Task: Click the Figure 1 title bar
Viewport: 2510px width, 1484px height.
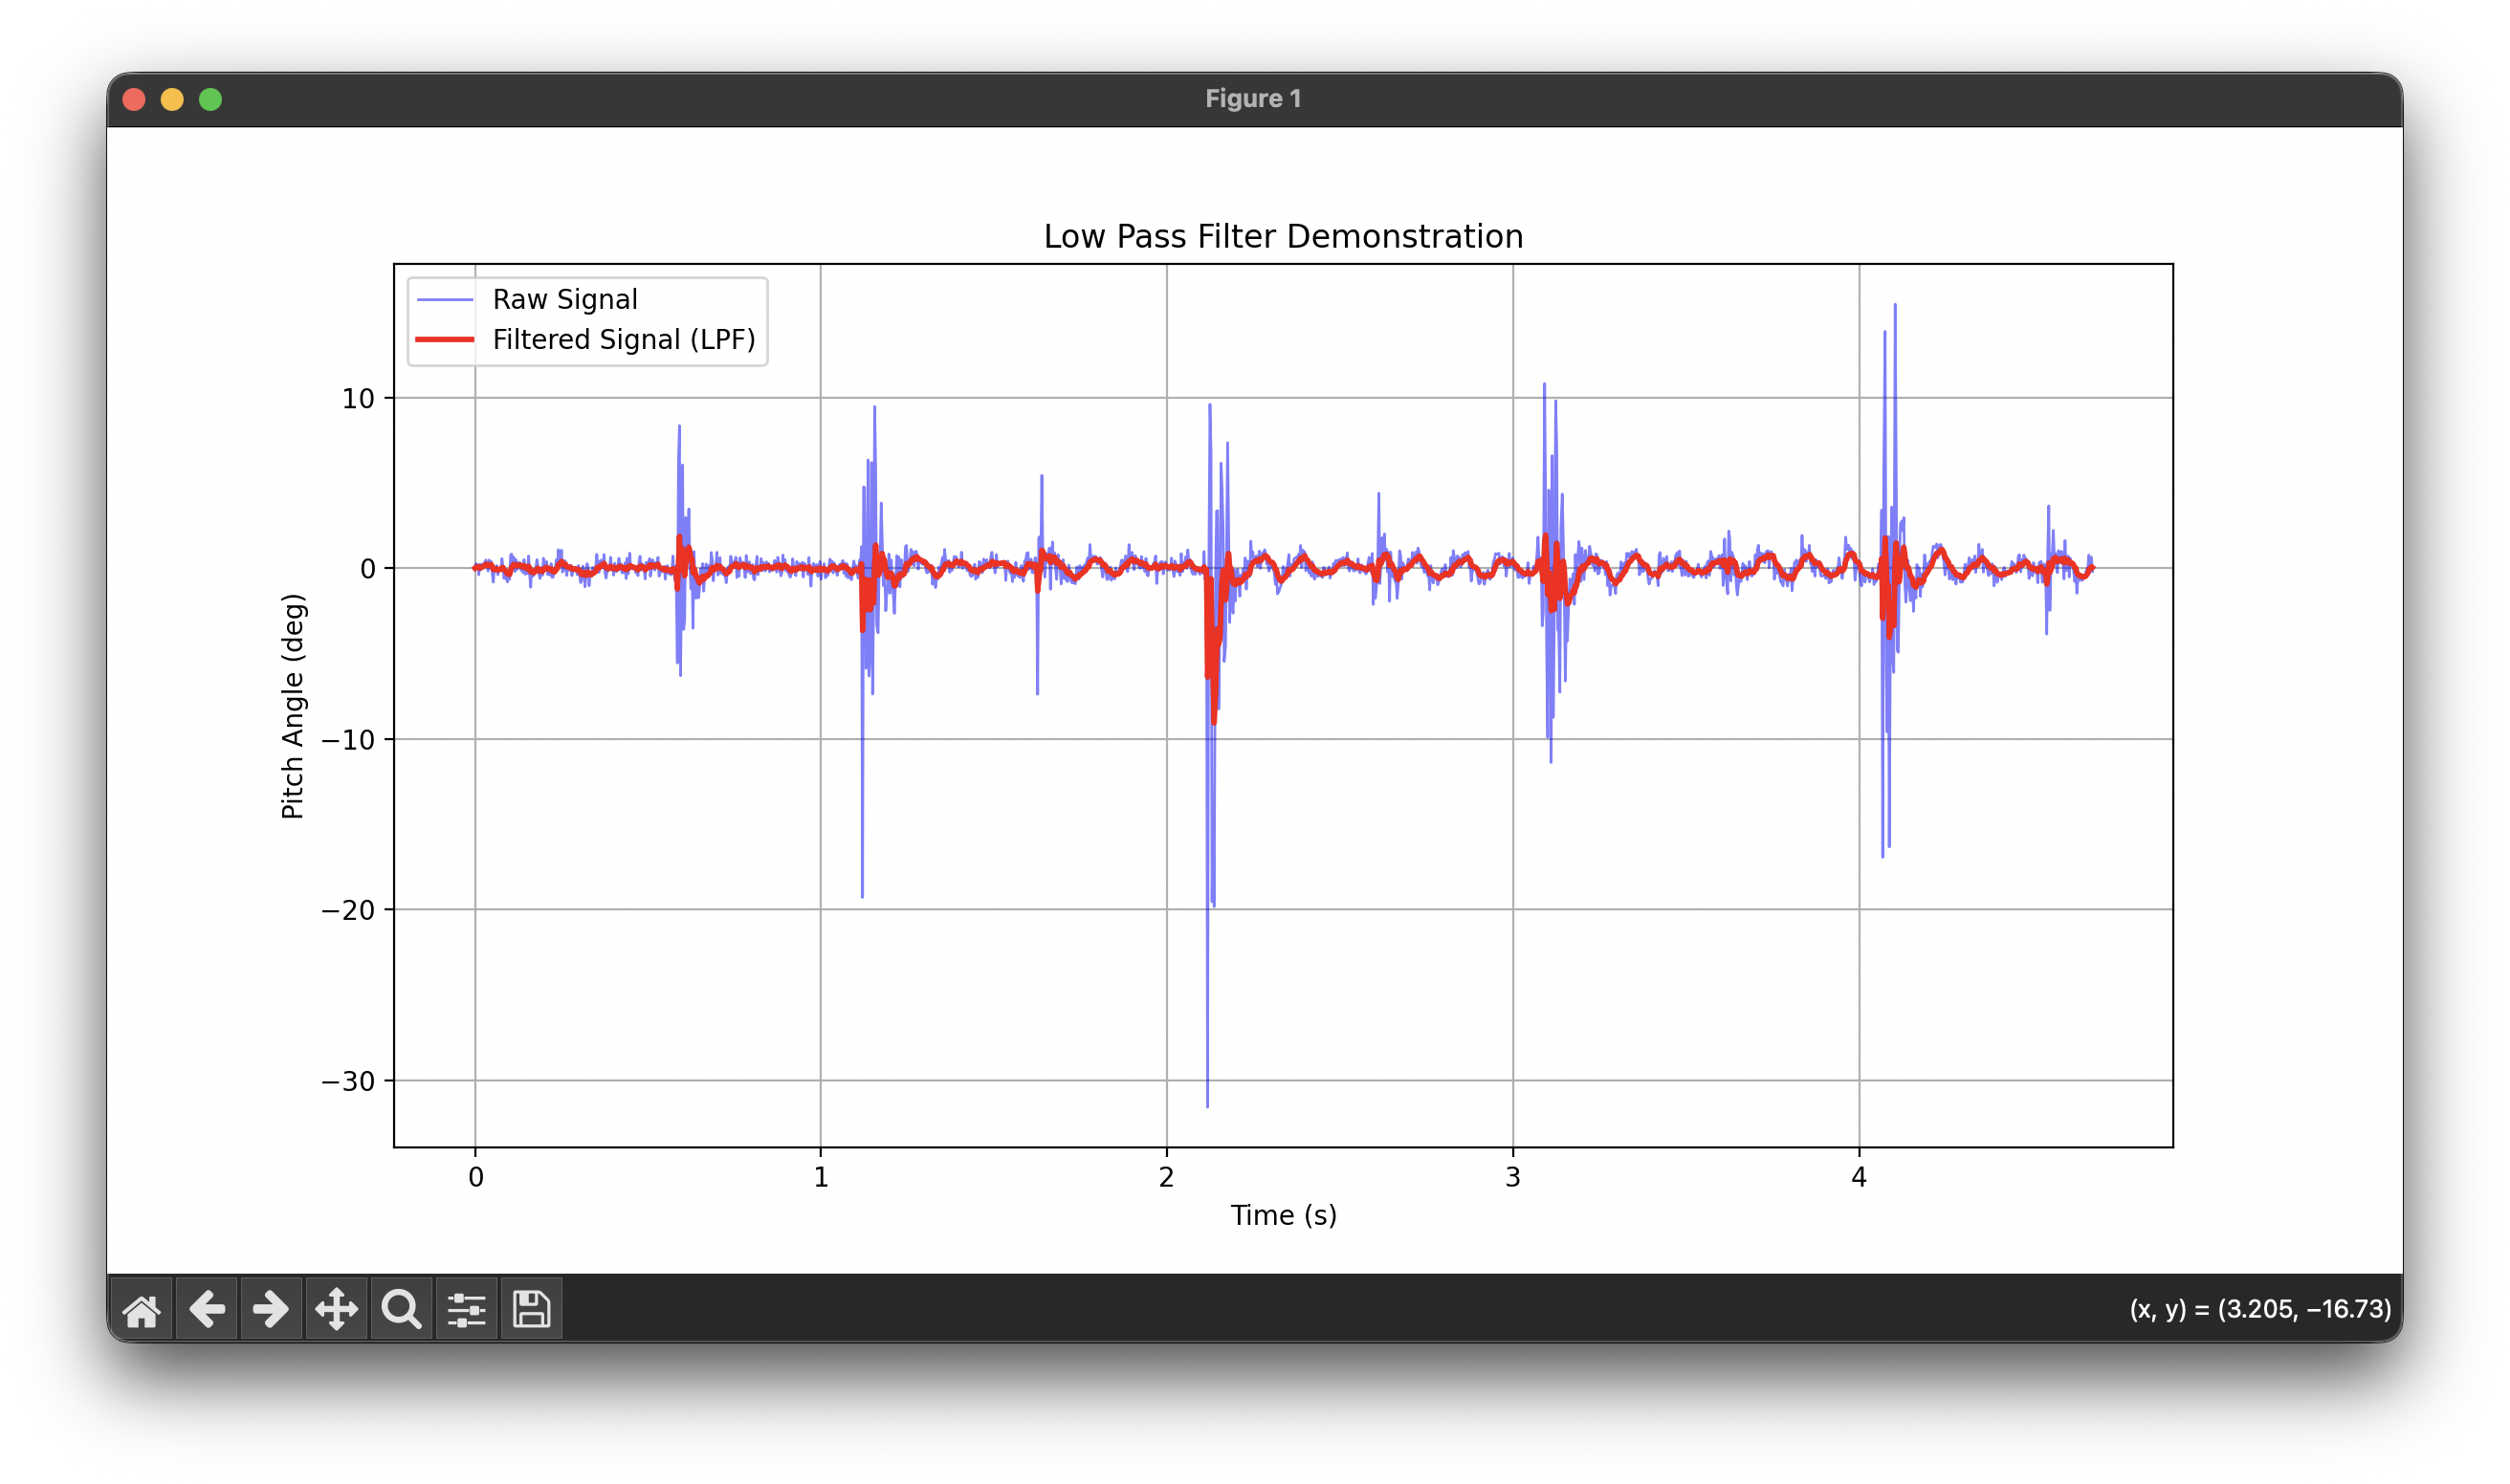Action: tap(1253, 99)
